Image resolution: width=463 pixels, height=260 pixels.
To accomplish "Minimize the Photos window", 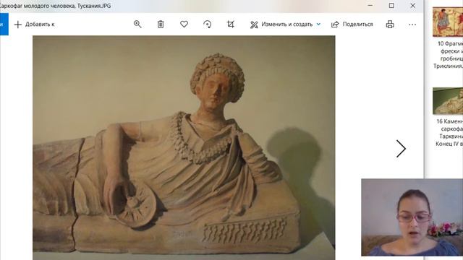I will (x=370, y=5).
